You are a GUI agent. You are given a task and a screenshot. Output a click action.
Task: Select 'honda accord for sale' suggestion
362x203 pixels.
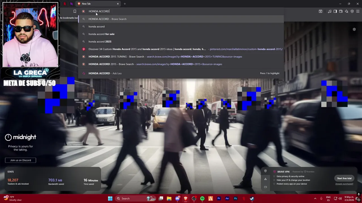coord(181,34)
